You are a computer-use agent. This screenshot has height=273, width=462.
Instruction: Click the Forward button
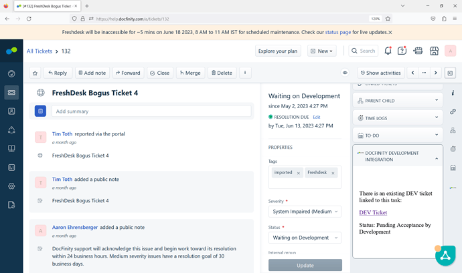pos(128,73)
